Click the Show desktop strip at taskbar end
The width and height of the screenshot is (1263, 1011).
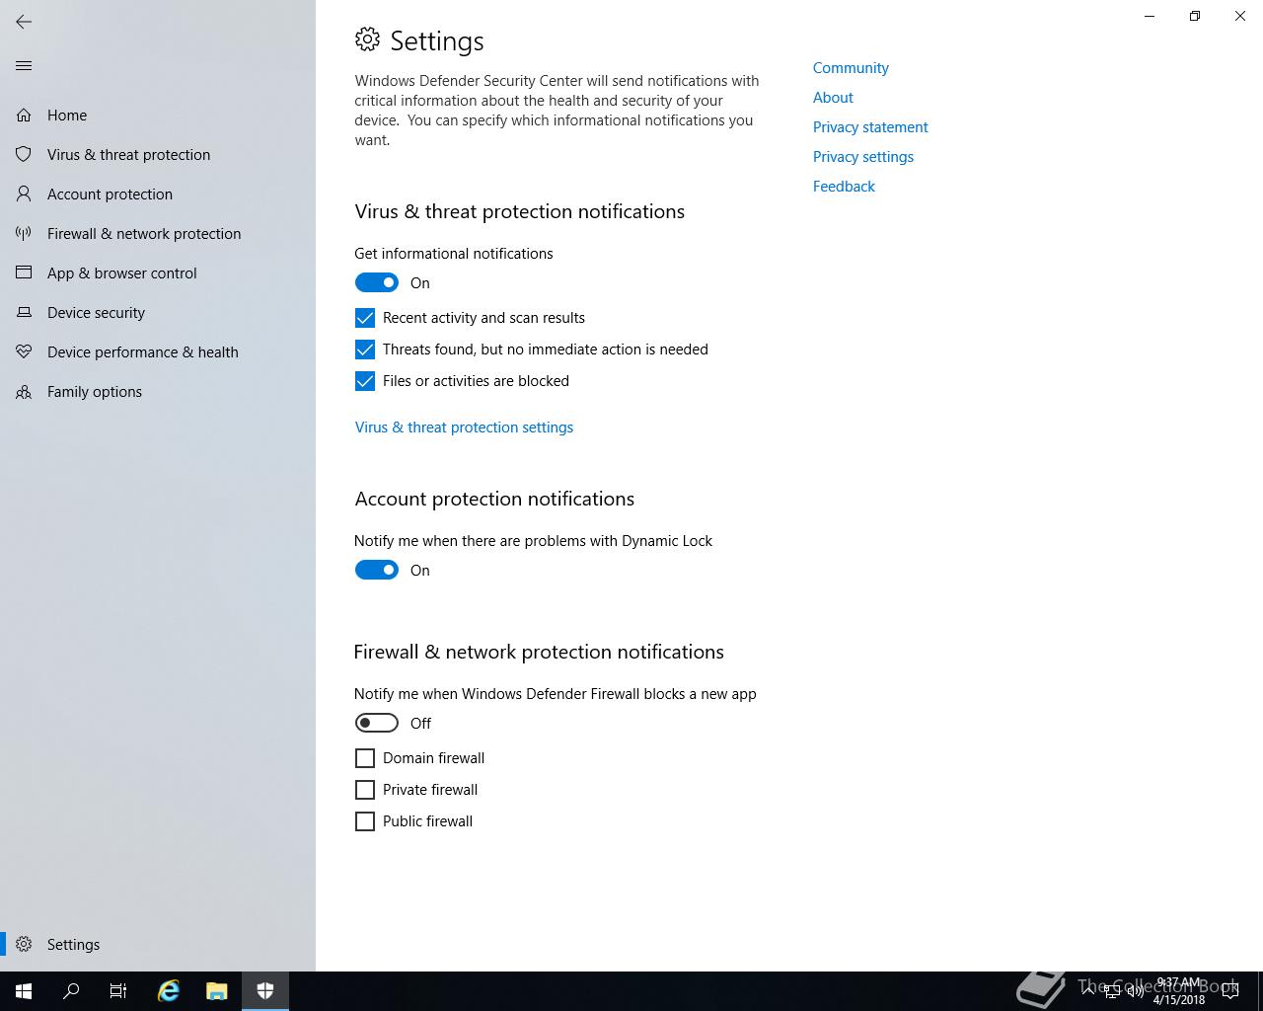click(1260, 991)
